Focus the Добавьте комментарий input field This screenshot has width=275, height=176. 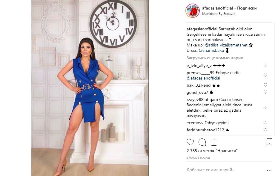[x=225, y=170]
